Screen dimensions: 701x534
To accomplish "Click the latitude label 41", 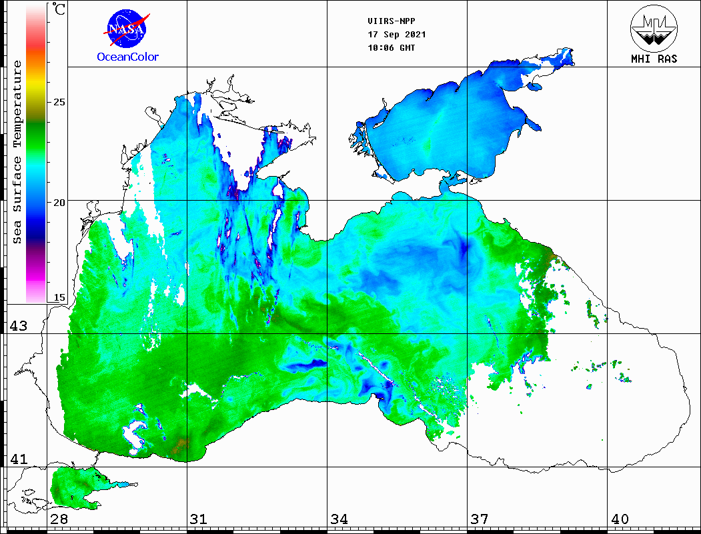I will [18, 459].
